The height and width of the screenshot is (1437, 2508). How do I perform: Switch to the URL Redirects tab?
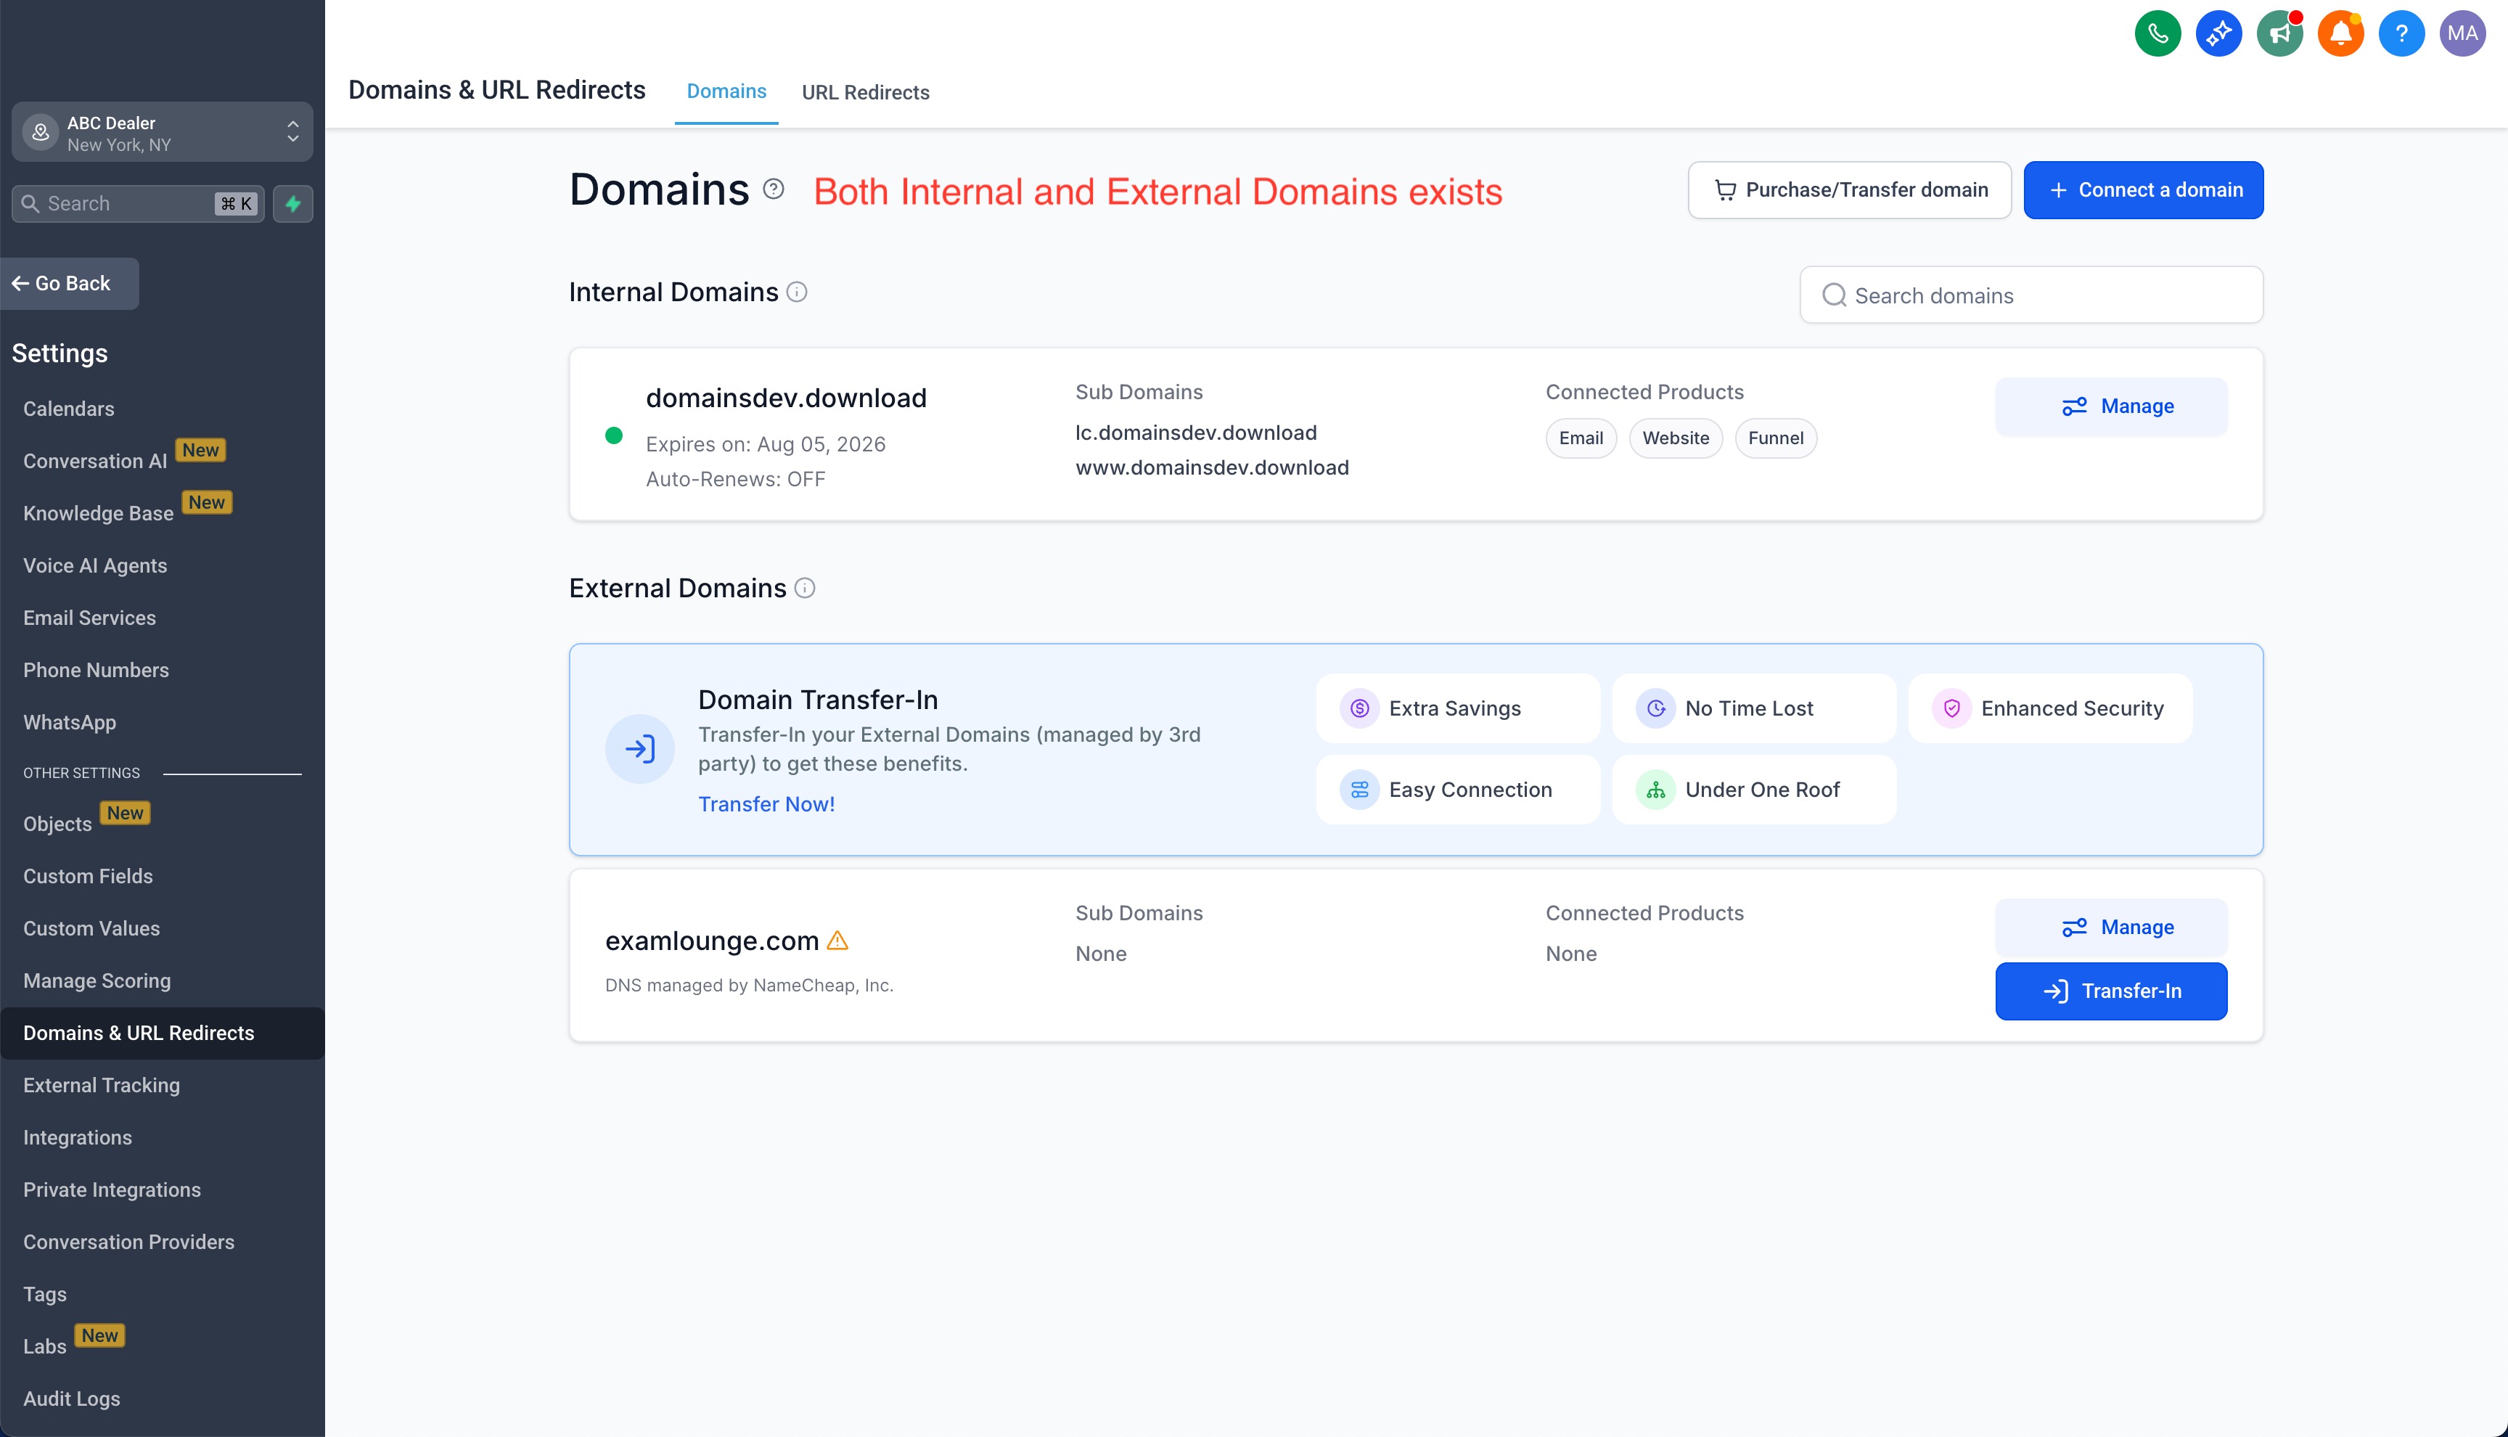pos(865,93)
